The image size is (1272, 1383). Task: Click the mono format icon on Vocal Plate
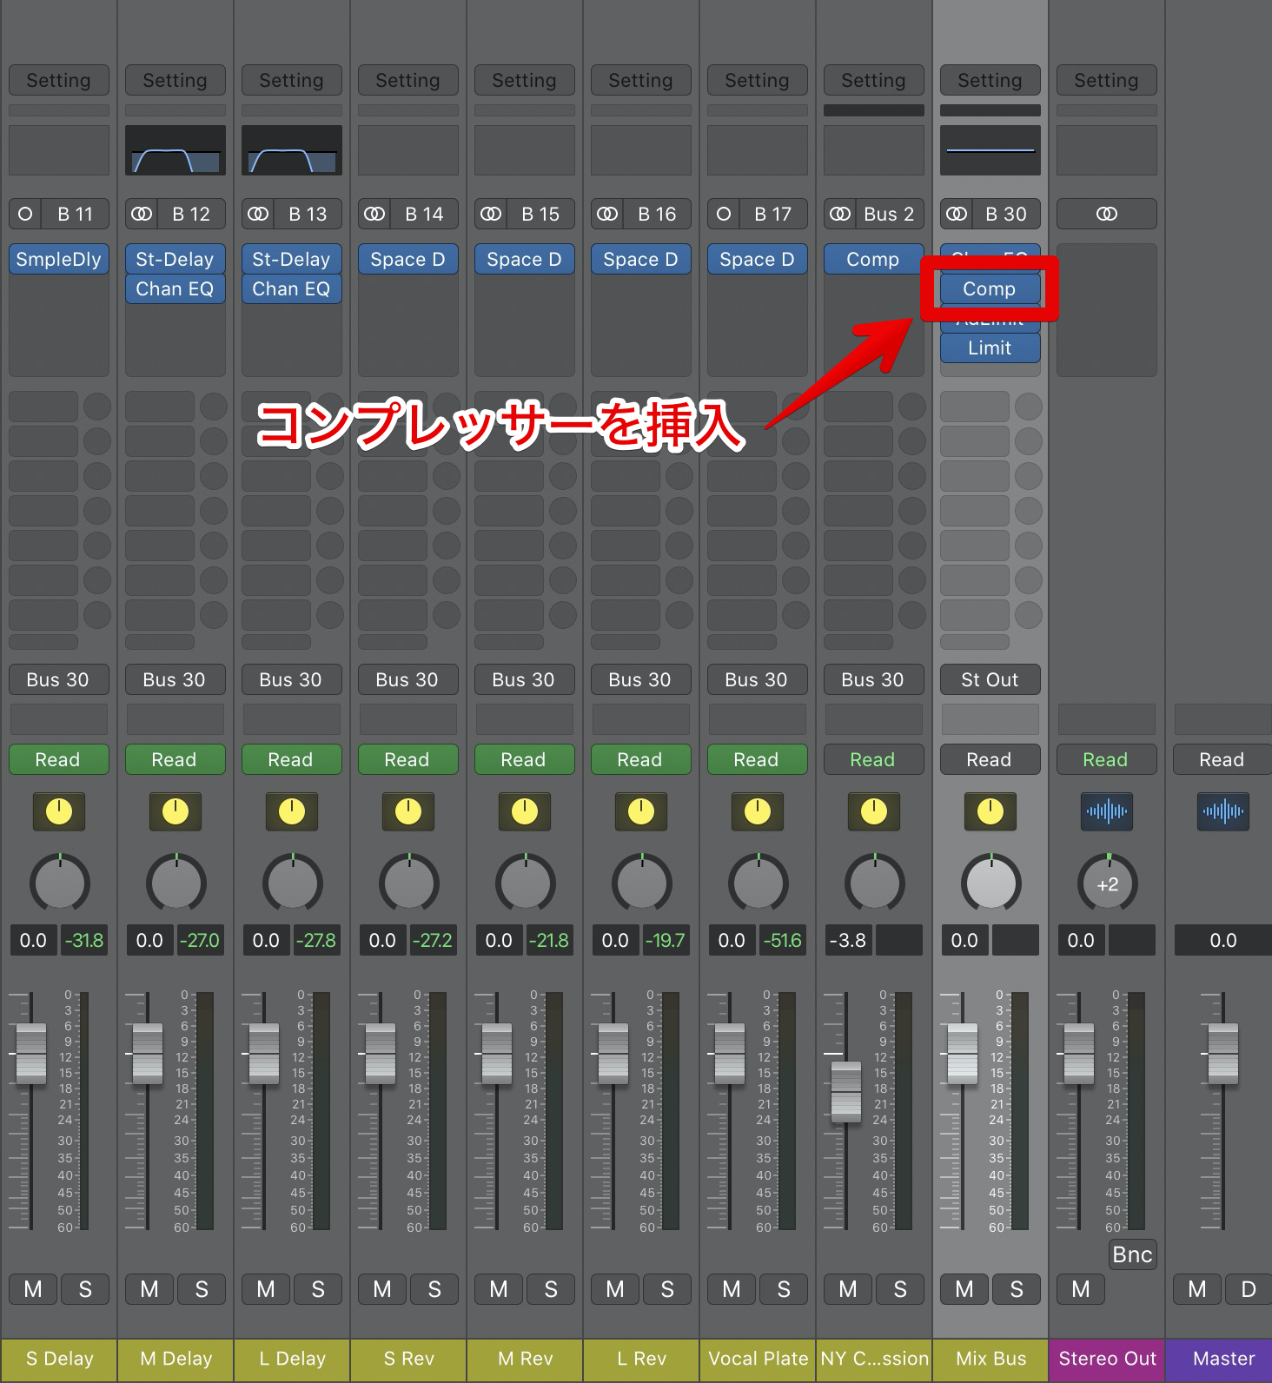724,214
